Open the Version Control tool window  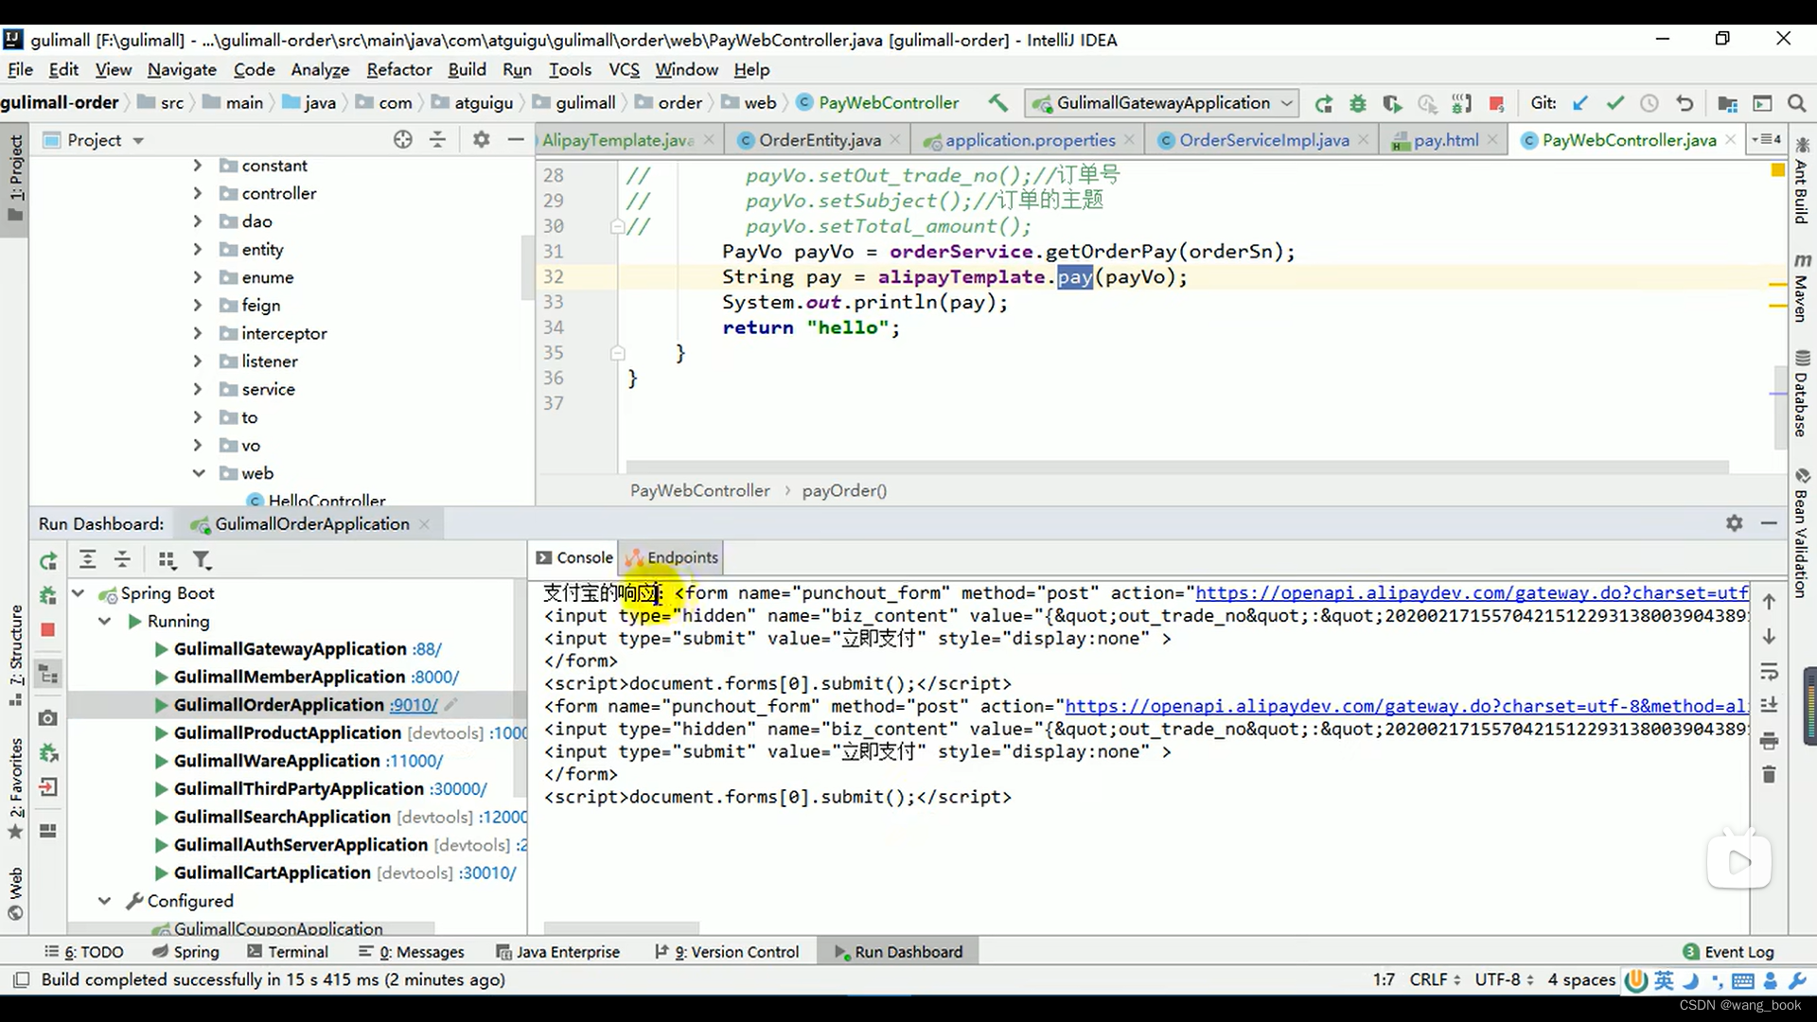[727, 952]
